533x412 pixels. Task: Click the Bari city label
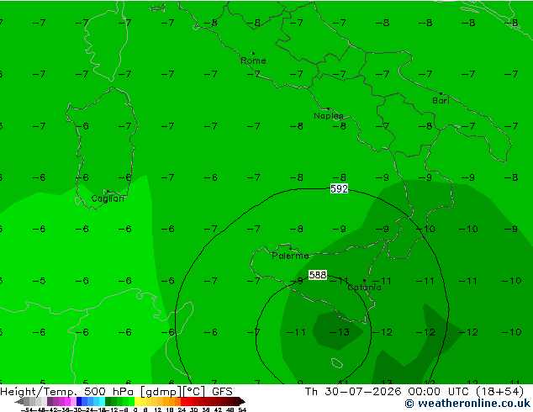coord(441,101)
